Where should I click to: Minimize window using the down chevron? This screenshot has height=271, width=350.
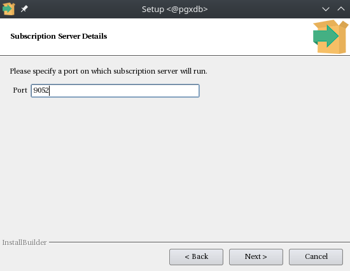326,9
